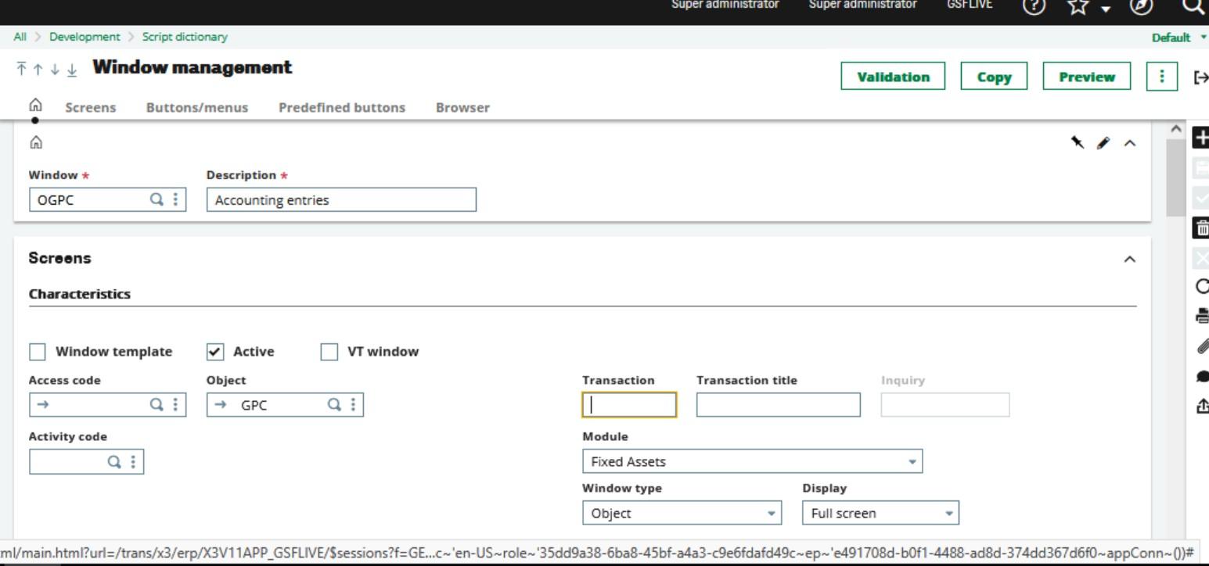This screenshot has width=1209, height=566.
Task: Open the Module dropdown showing Fixed Assets
Action: pyautogui.click(x=751, y=461)
